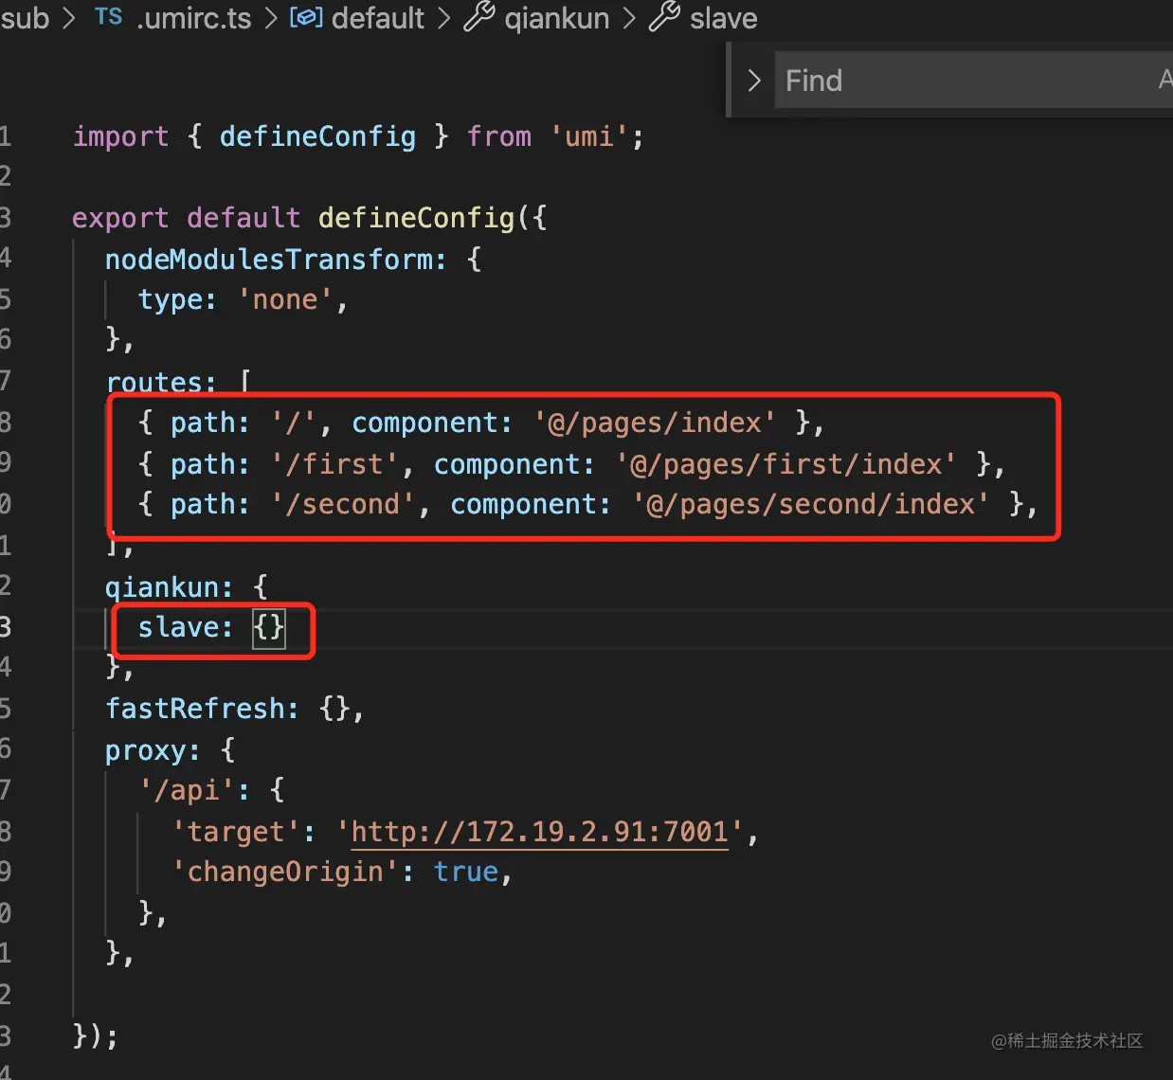Click the from keyword
The image size is (1173, 1080).
pyautogui.click(x=499, y=136)
